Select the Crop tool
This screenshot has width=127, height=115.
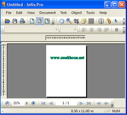pyautogui.click(x=77, y=21)
